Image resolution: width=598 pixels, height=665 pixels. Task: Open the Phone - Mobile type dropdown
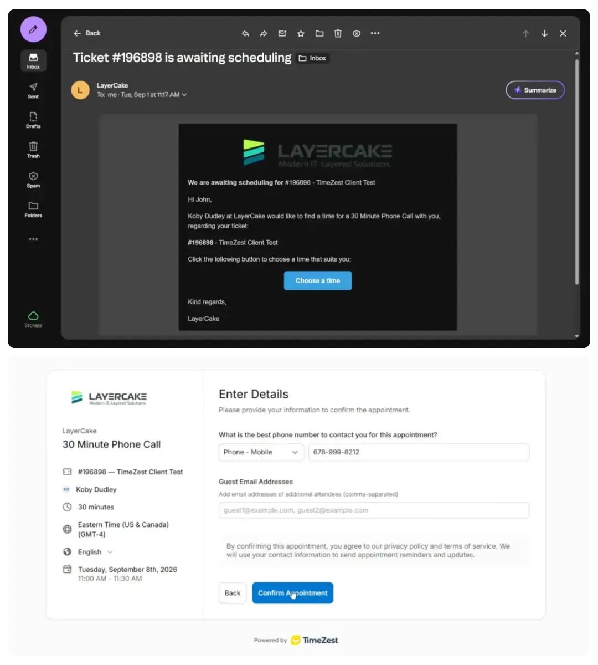(x=261, y=452)
